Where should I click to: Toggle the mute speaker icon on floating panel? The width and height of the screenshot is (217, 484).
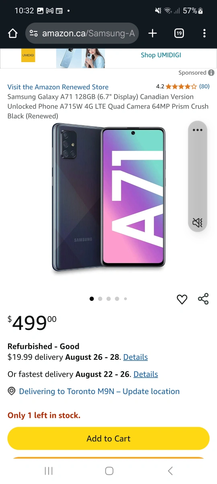(197, 222)
